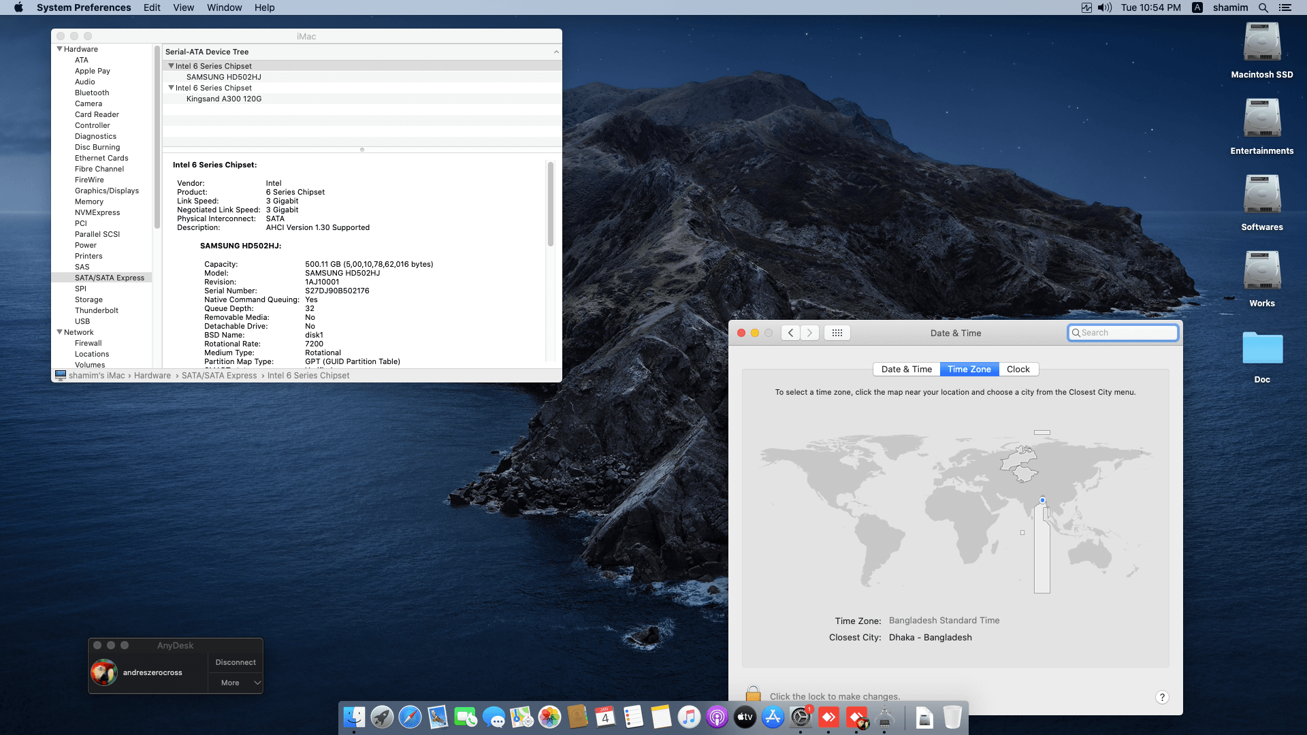The width and height of the screenshot is (1307, 735).
Task: Open System Information chip icon in dock
Action: point(884,717)
